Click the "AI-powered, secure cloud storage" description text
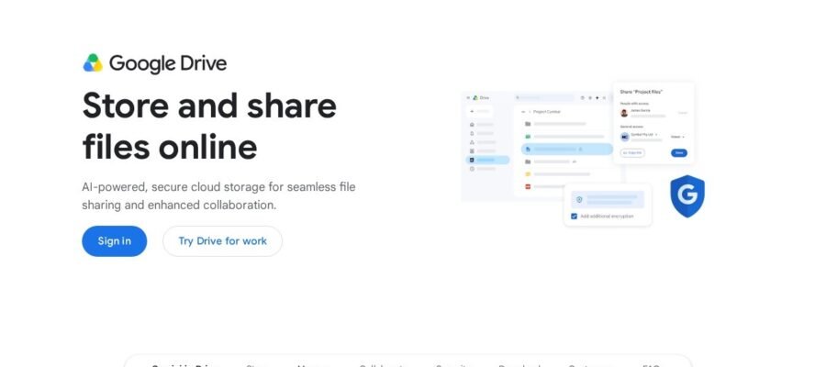Image resolution: width=826 pixels, height=367 pixels. tap(218, 195)
